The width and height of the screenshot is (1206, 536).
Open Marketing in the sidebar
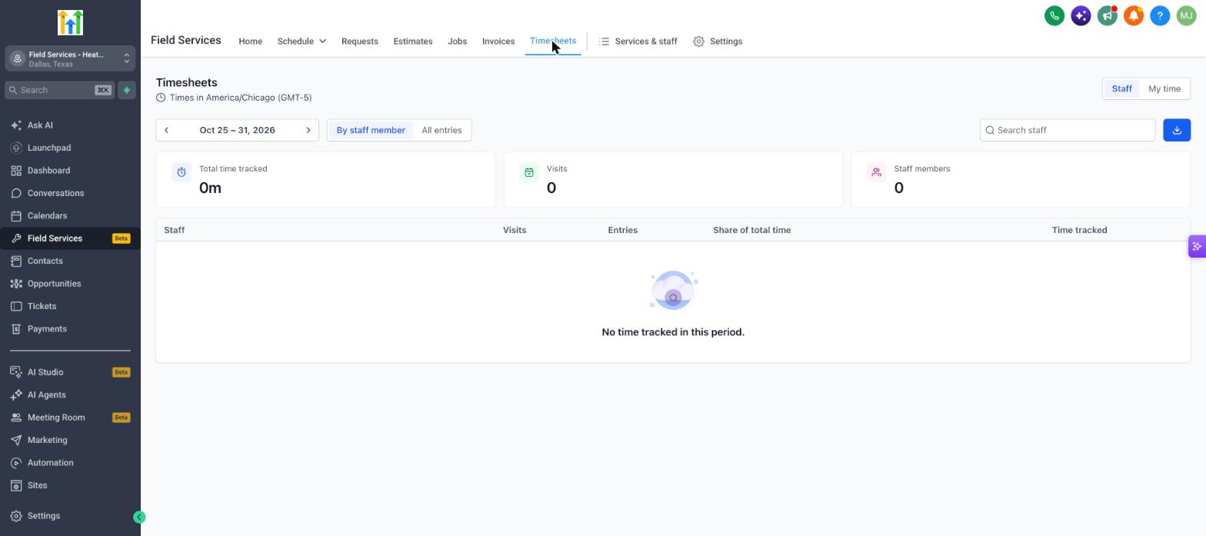(x=70, y=441)
